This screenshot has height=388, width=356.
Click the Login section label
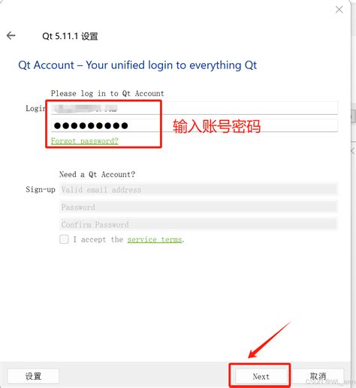(x=36, y=109)
